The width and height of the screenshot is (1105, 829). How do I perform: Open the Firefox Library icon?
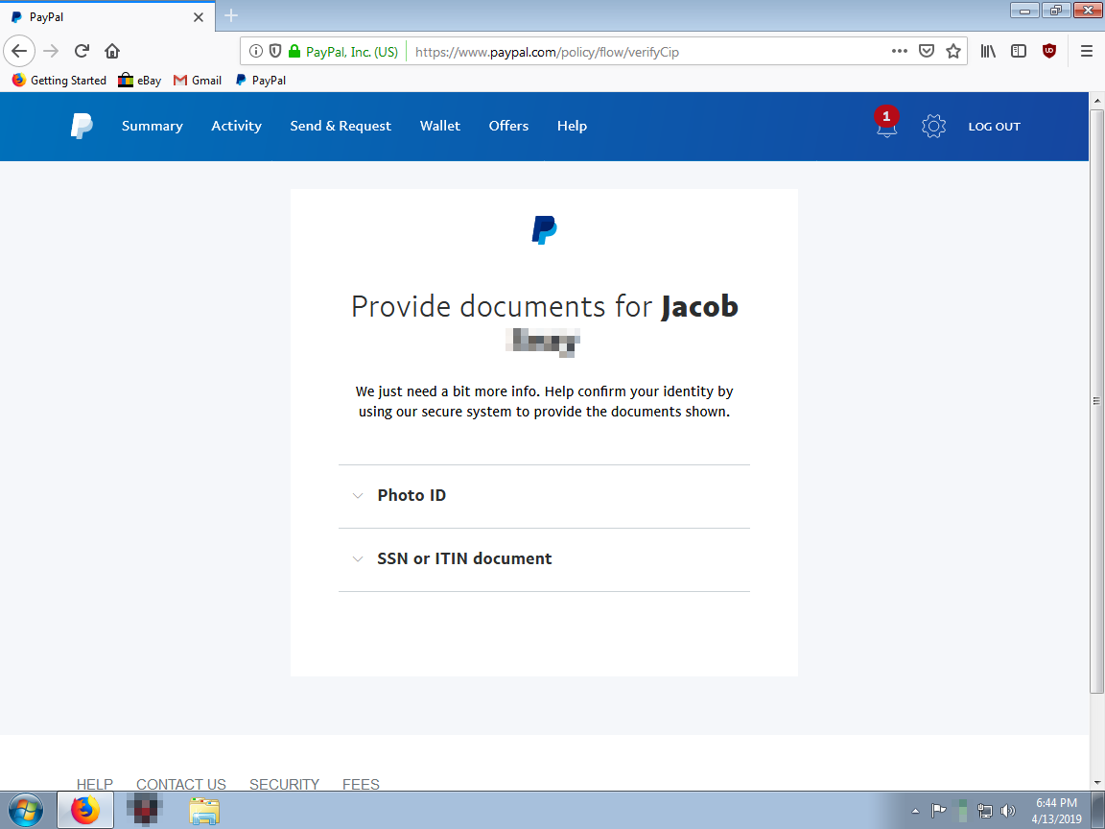coord(988,51)
